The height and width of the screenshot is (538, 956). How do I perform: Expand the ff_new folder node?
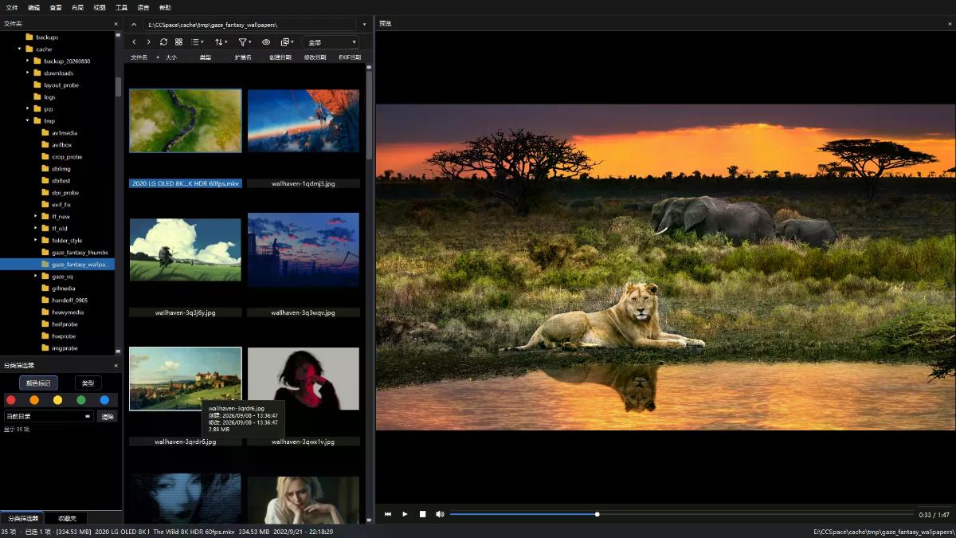[x=35, y=217]
